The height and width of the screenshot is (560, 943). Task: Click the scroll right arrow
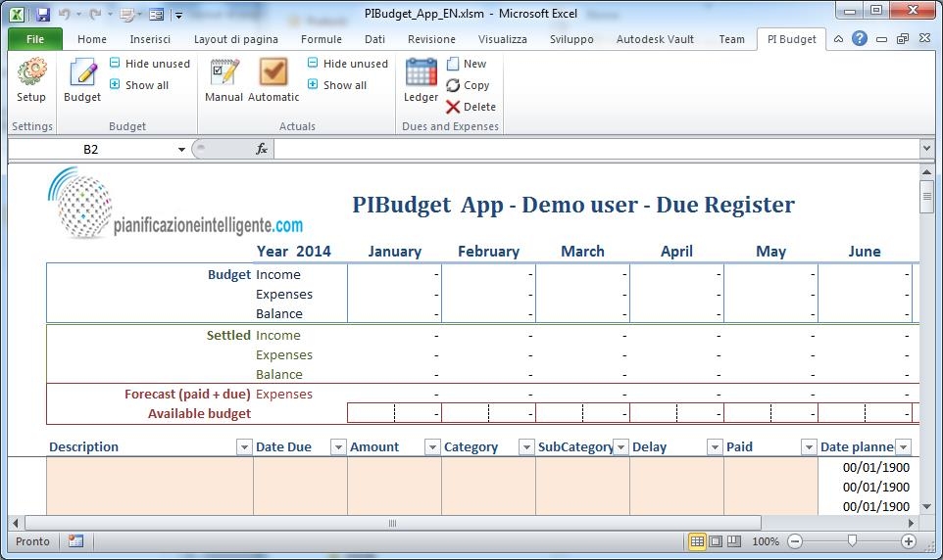[x=911, y=523]
